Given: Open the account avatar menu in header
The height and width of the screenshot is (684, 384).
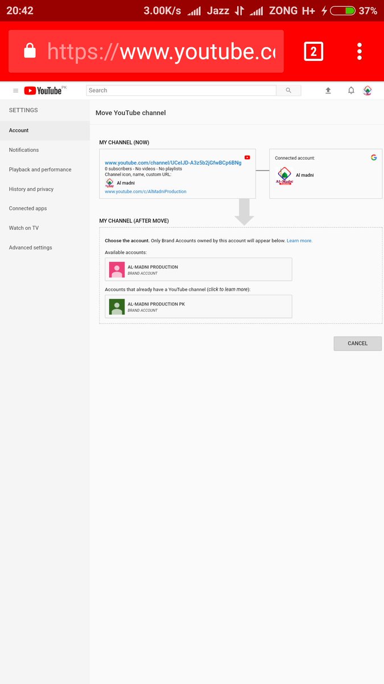Looking at the screenshot, I should pyautogui.click(x=368, y=91).
